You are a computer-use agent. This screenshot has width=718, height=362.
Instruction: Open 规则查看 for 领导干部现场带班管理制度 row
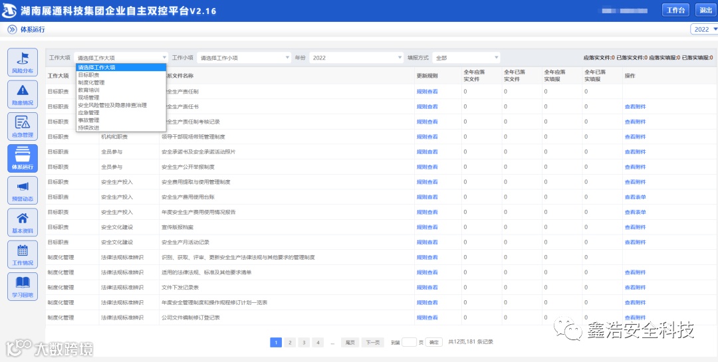tap(427, 137)
